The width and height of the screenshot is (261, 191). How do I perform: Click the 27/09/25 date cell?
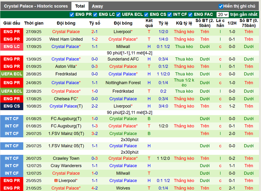pos(34,32)
